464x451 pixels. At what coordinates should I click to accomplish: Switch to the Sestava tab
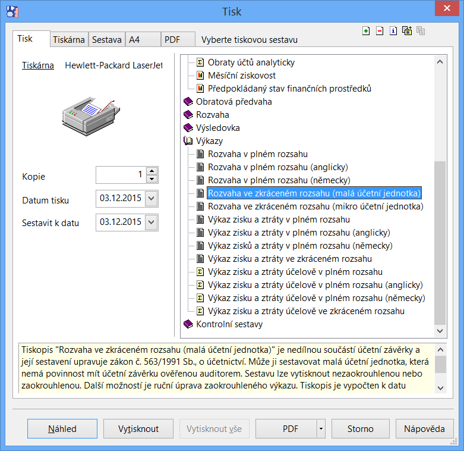(107, 40)
